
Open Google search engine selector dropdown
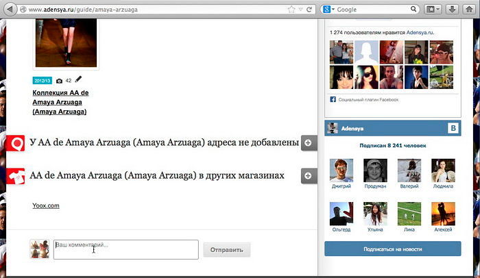328,10
